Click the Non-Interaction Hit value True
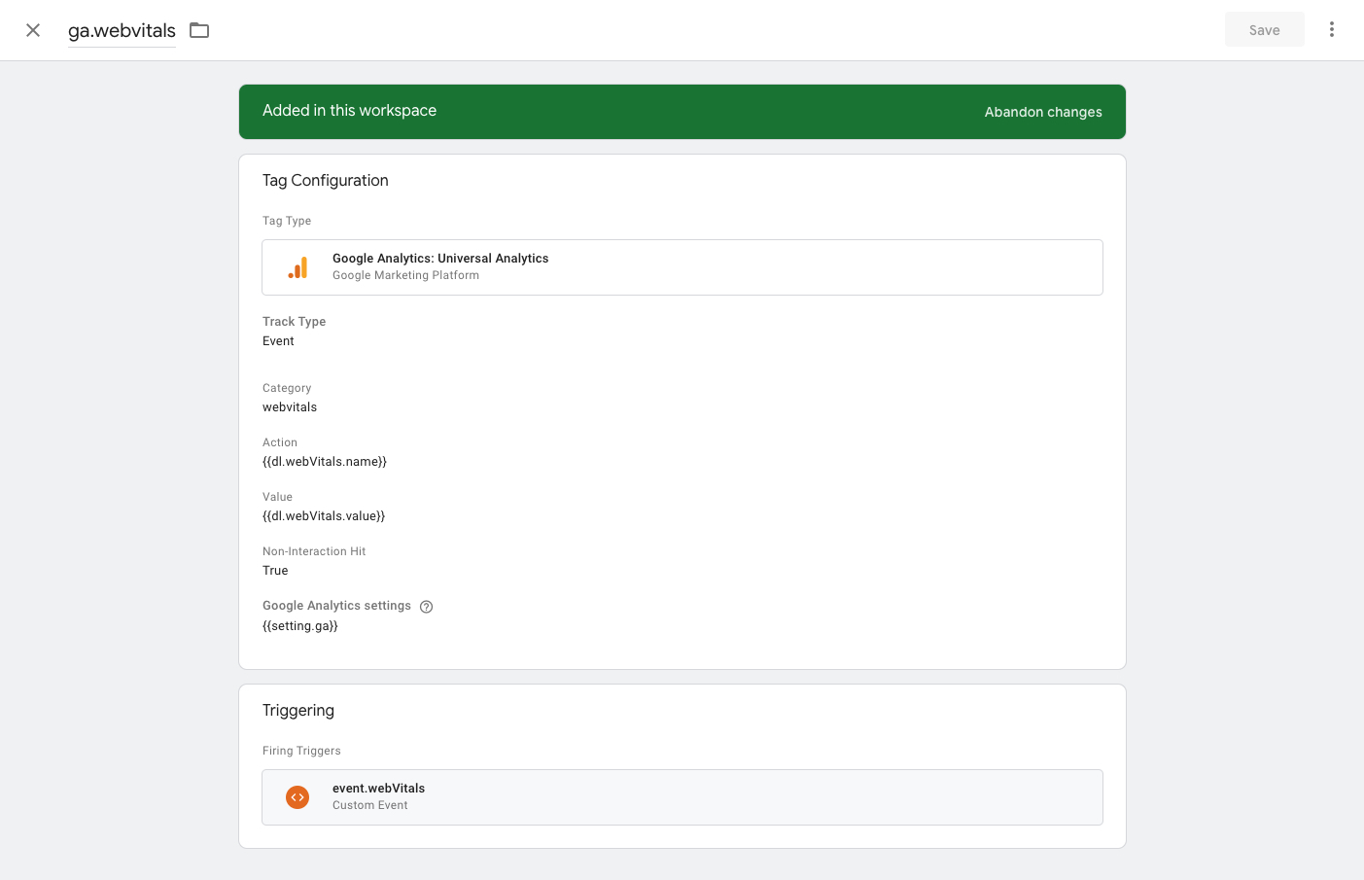 [275, 571]
